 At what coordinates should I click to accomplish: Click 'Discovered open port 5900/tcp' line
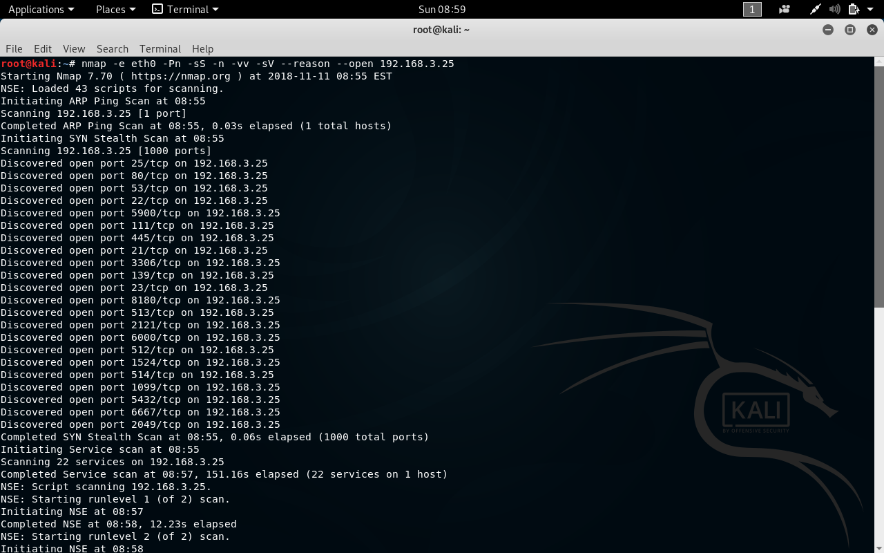pyautogui.click(x=140, y=213)
